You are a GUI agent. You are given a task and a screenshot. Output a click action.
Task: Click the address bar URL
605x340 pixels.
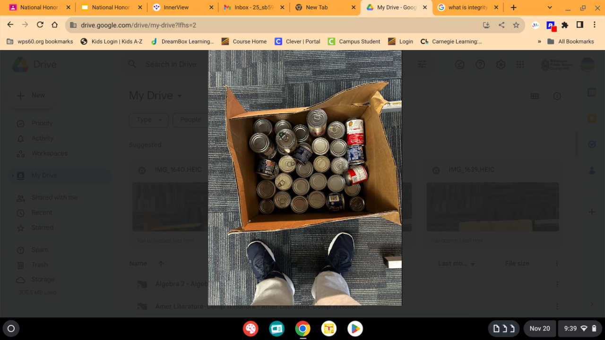(x=138, y=25)
